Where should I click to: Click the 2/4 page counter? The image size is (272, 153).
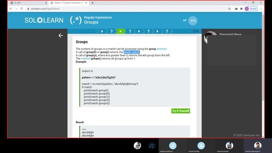(195, 31)
